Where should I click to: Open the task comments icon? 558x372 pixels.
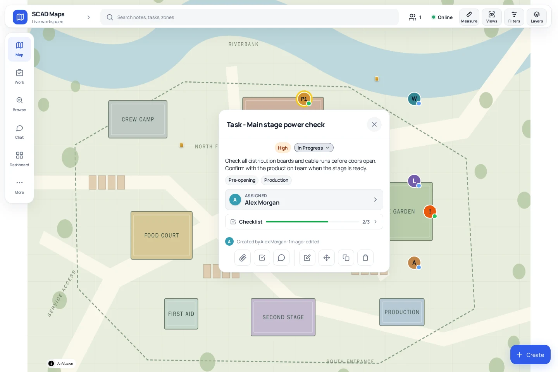281,258
